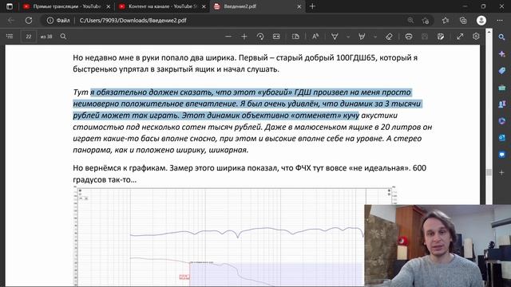Open browser Collections

coord(463,20)
